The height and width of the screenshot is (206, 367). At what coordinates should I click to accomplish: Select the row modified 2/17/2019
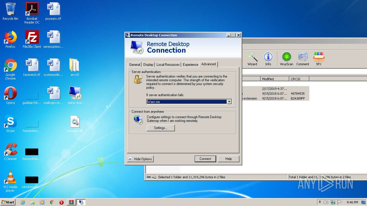point(275,89)
